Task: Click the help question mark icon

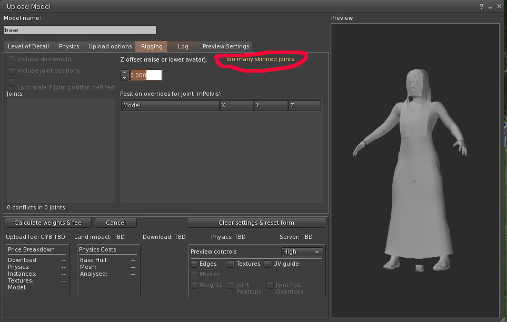Action: click(482, 7)
